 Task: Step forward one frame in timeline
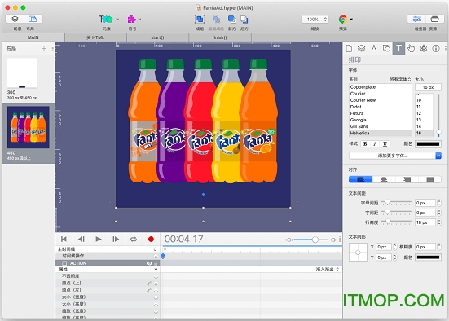click(x=116, y=239)
